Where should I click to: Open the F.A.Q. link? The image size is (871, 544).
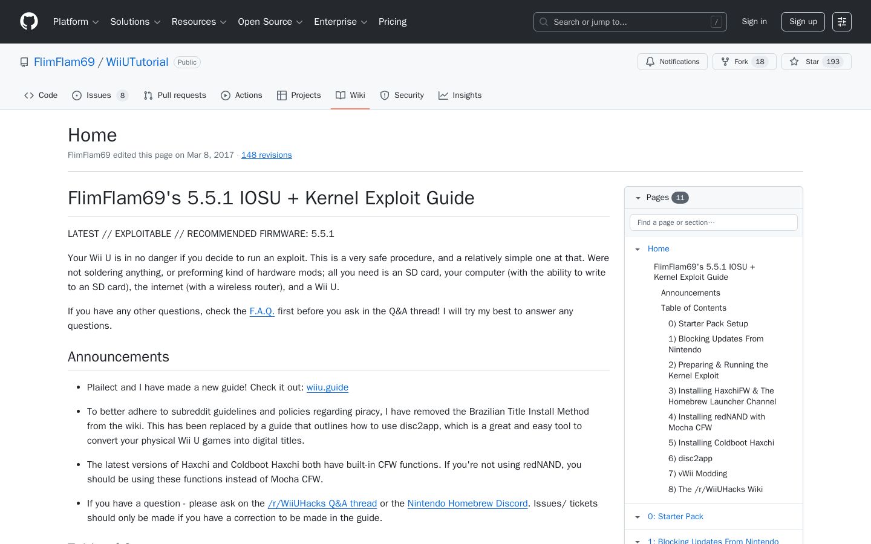[x=262, y=311]
